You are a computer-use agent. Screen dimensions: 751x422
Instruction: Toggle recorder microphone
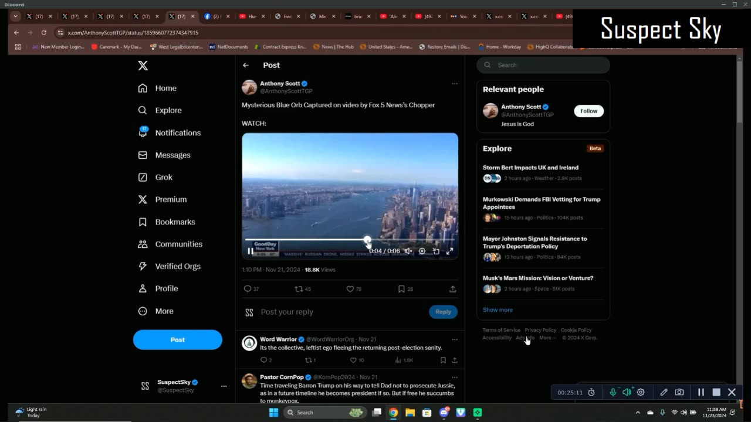pyautogui.click(x=613, y=392)
